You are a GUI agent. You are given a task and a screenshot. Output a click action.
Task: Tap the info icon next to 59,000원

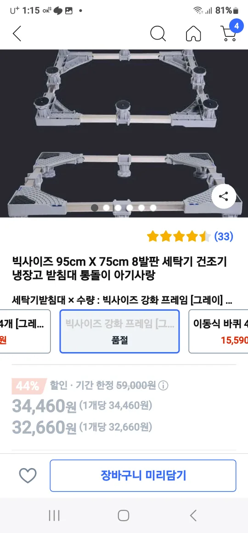pyautogui.click(x=163, y=385)
